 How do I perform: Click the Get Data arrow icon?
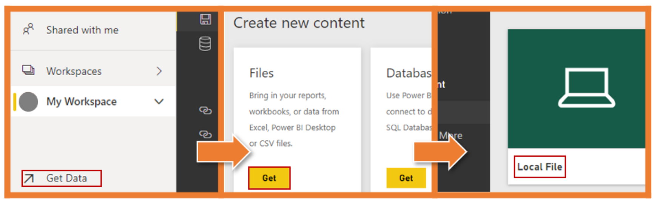tap(29, 178)
